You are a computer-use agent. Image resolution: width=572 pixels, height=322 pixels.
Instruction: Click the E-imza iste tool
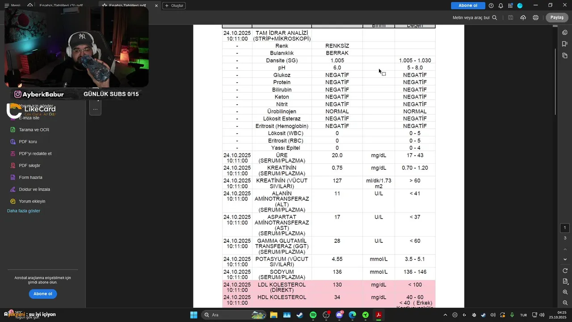coord(29,118)
